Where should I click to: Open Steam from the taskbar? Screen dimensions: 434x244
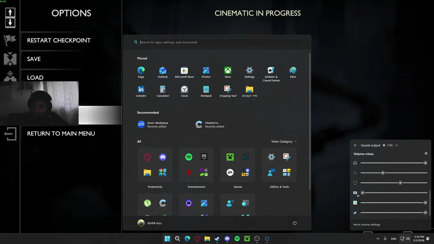tap(217, 239)
